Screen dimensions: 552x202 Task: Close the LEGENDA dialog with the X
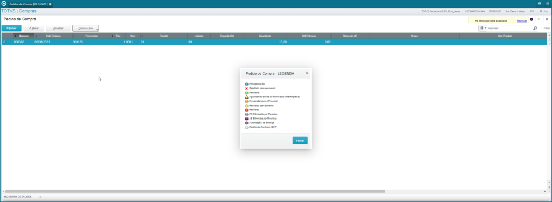click(x=307, y=73)
